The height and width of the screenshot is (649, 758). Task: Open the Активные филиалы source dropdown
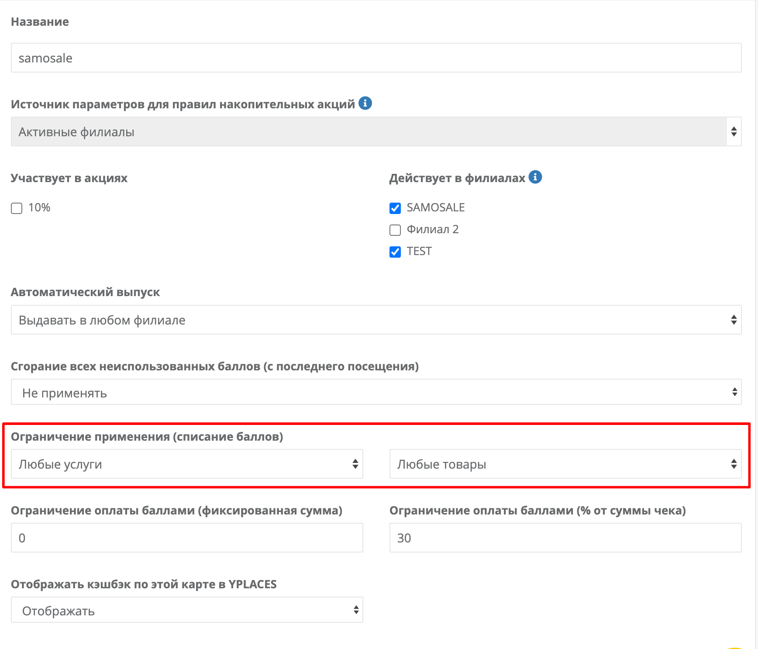pos(376,131)
